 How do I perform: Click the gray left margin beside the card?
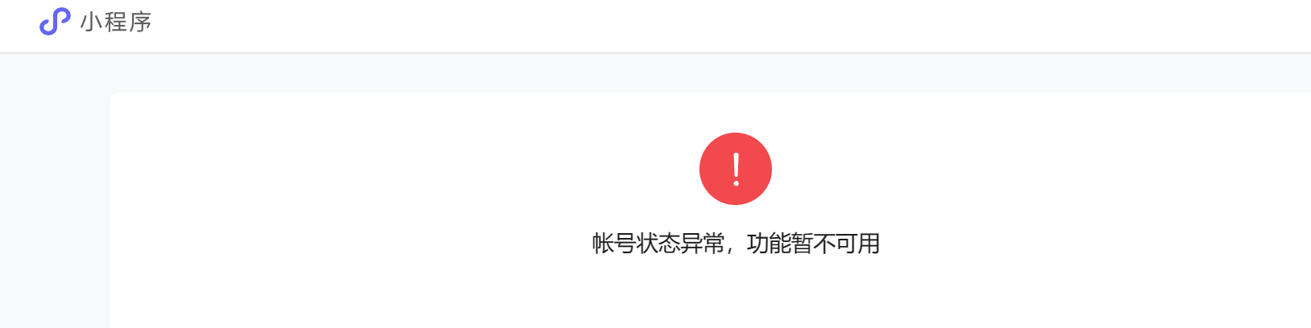tap(54, 201)
